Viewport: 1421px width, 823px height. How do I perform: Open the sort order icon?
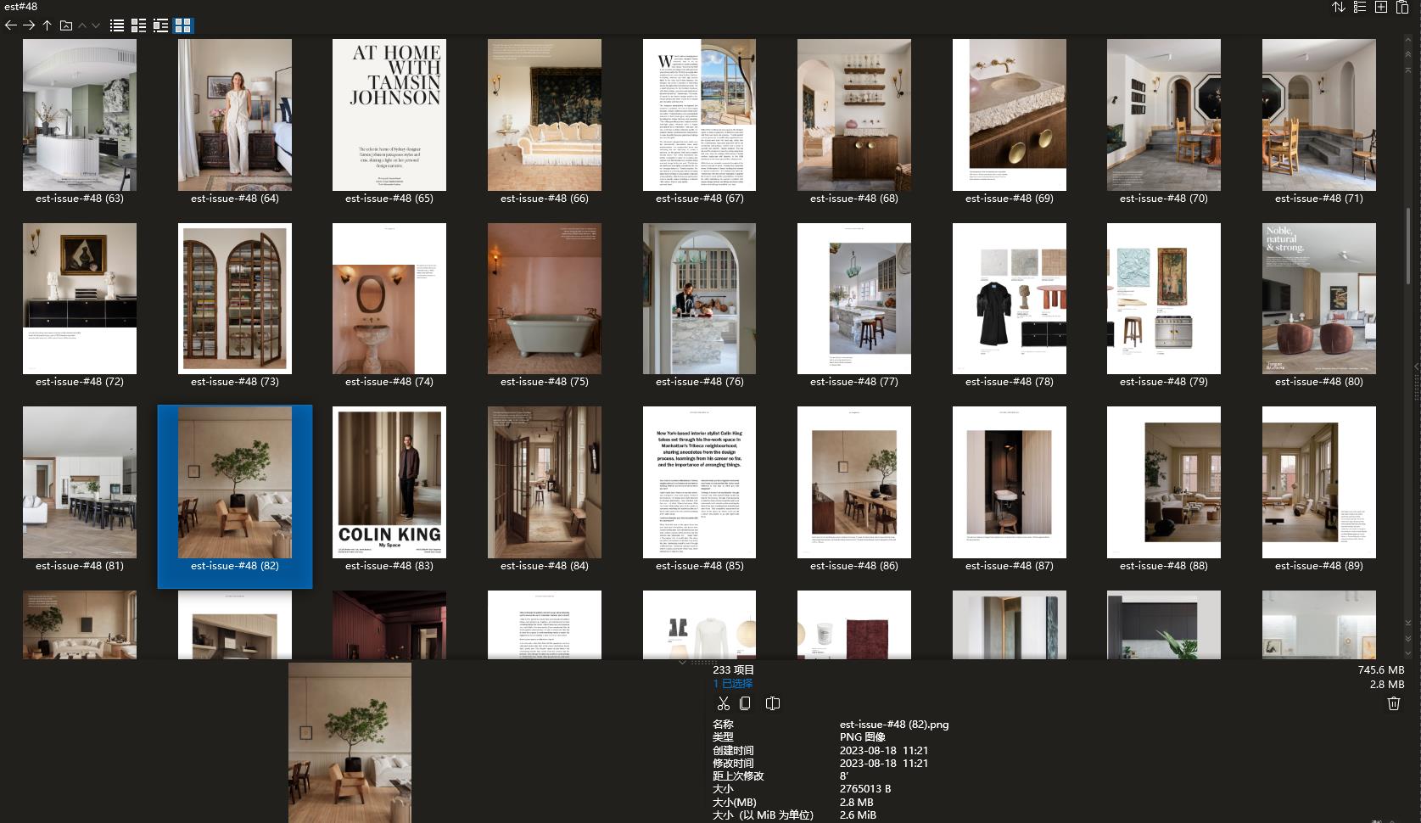pyautogui.click(x=1339, y=8)
